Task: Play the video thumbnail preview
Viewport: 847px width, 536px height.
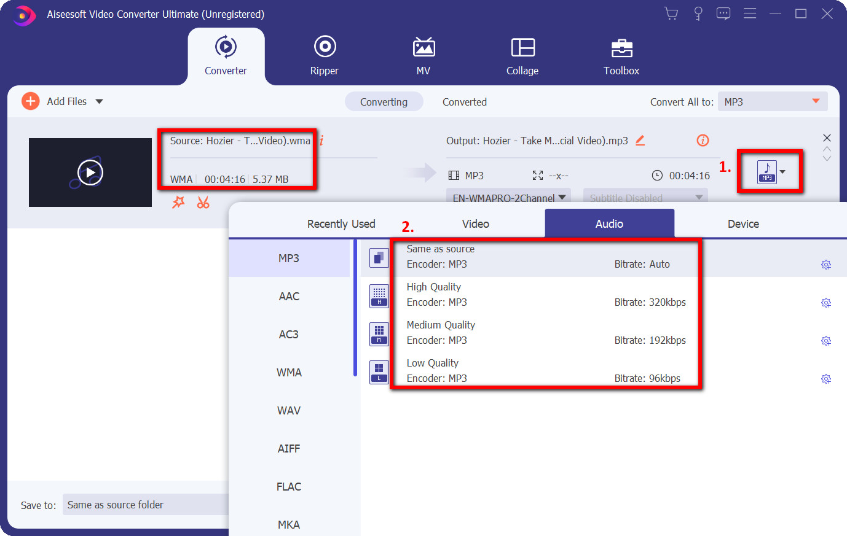Action: click(90, 173)
